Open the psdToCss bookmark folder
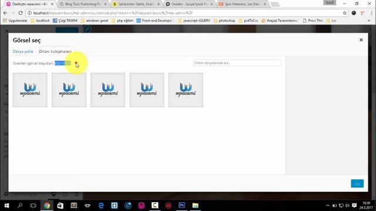Image resolution: width=376 pixels, height=211 pixels. click(x=249, y=21)
